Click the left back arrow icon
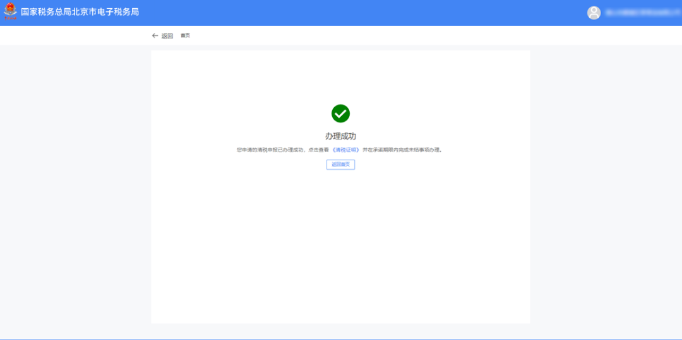 coord(155,36)
